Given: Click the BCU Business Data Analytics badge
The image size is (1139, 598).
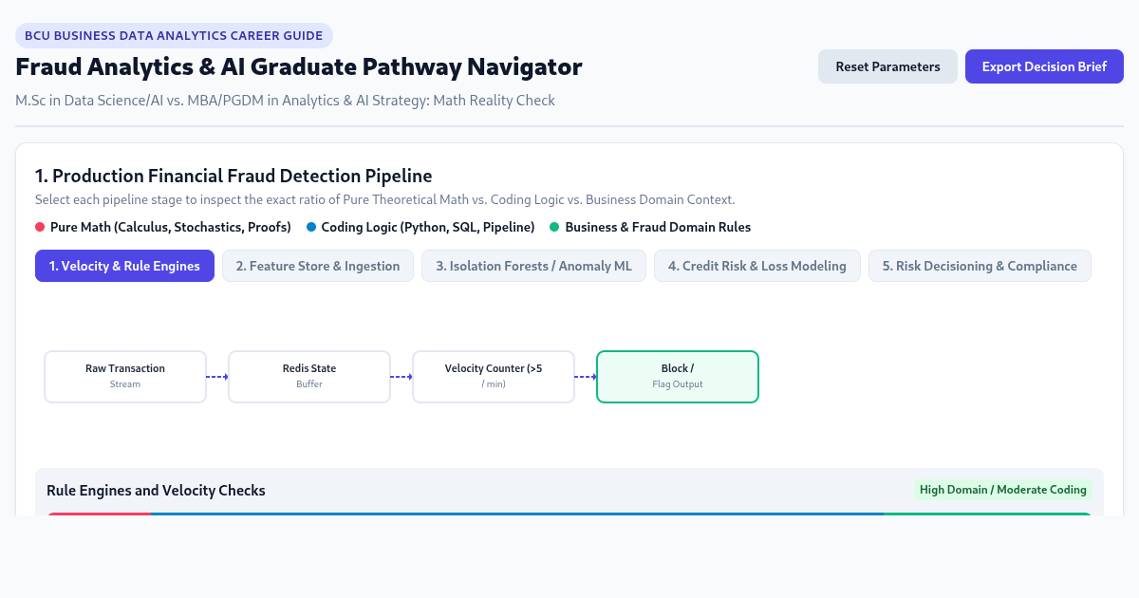Looking at the screenshot, I should tap(174, 36).
